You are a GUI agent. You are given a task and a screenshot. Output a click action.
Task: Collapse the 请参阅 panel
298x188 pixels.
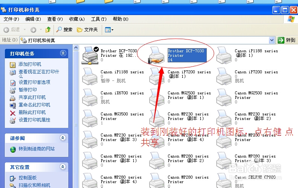click(63, 138)
